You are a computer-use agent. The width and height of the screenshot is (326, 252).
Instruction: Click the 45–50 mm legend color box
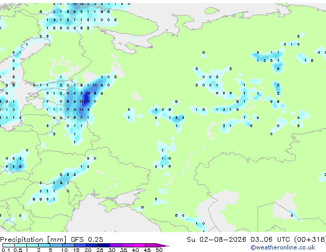[151, 245]
